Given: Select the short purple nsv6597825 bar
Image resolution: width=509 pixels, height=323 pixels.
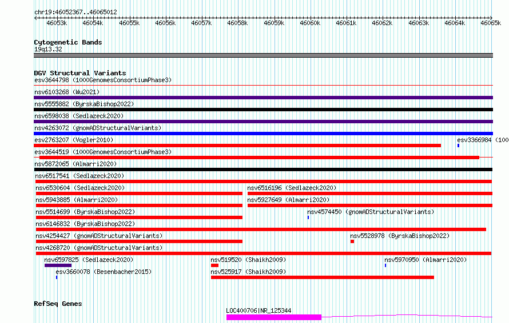Looking at the screenshot, I should point(58,265).
